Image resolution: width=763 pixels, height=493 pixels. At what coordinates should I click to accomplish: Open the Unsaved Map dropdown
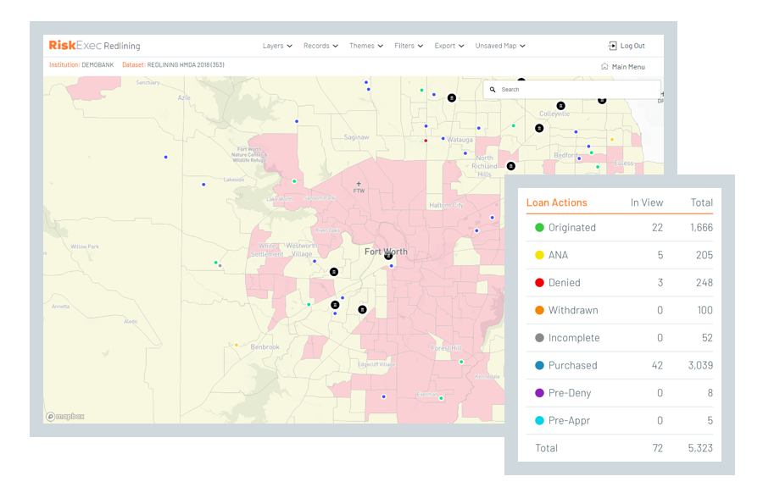coord(499,46)
